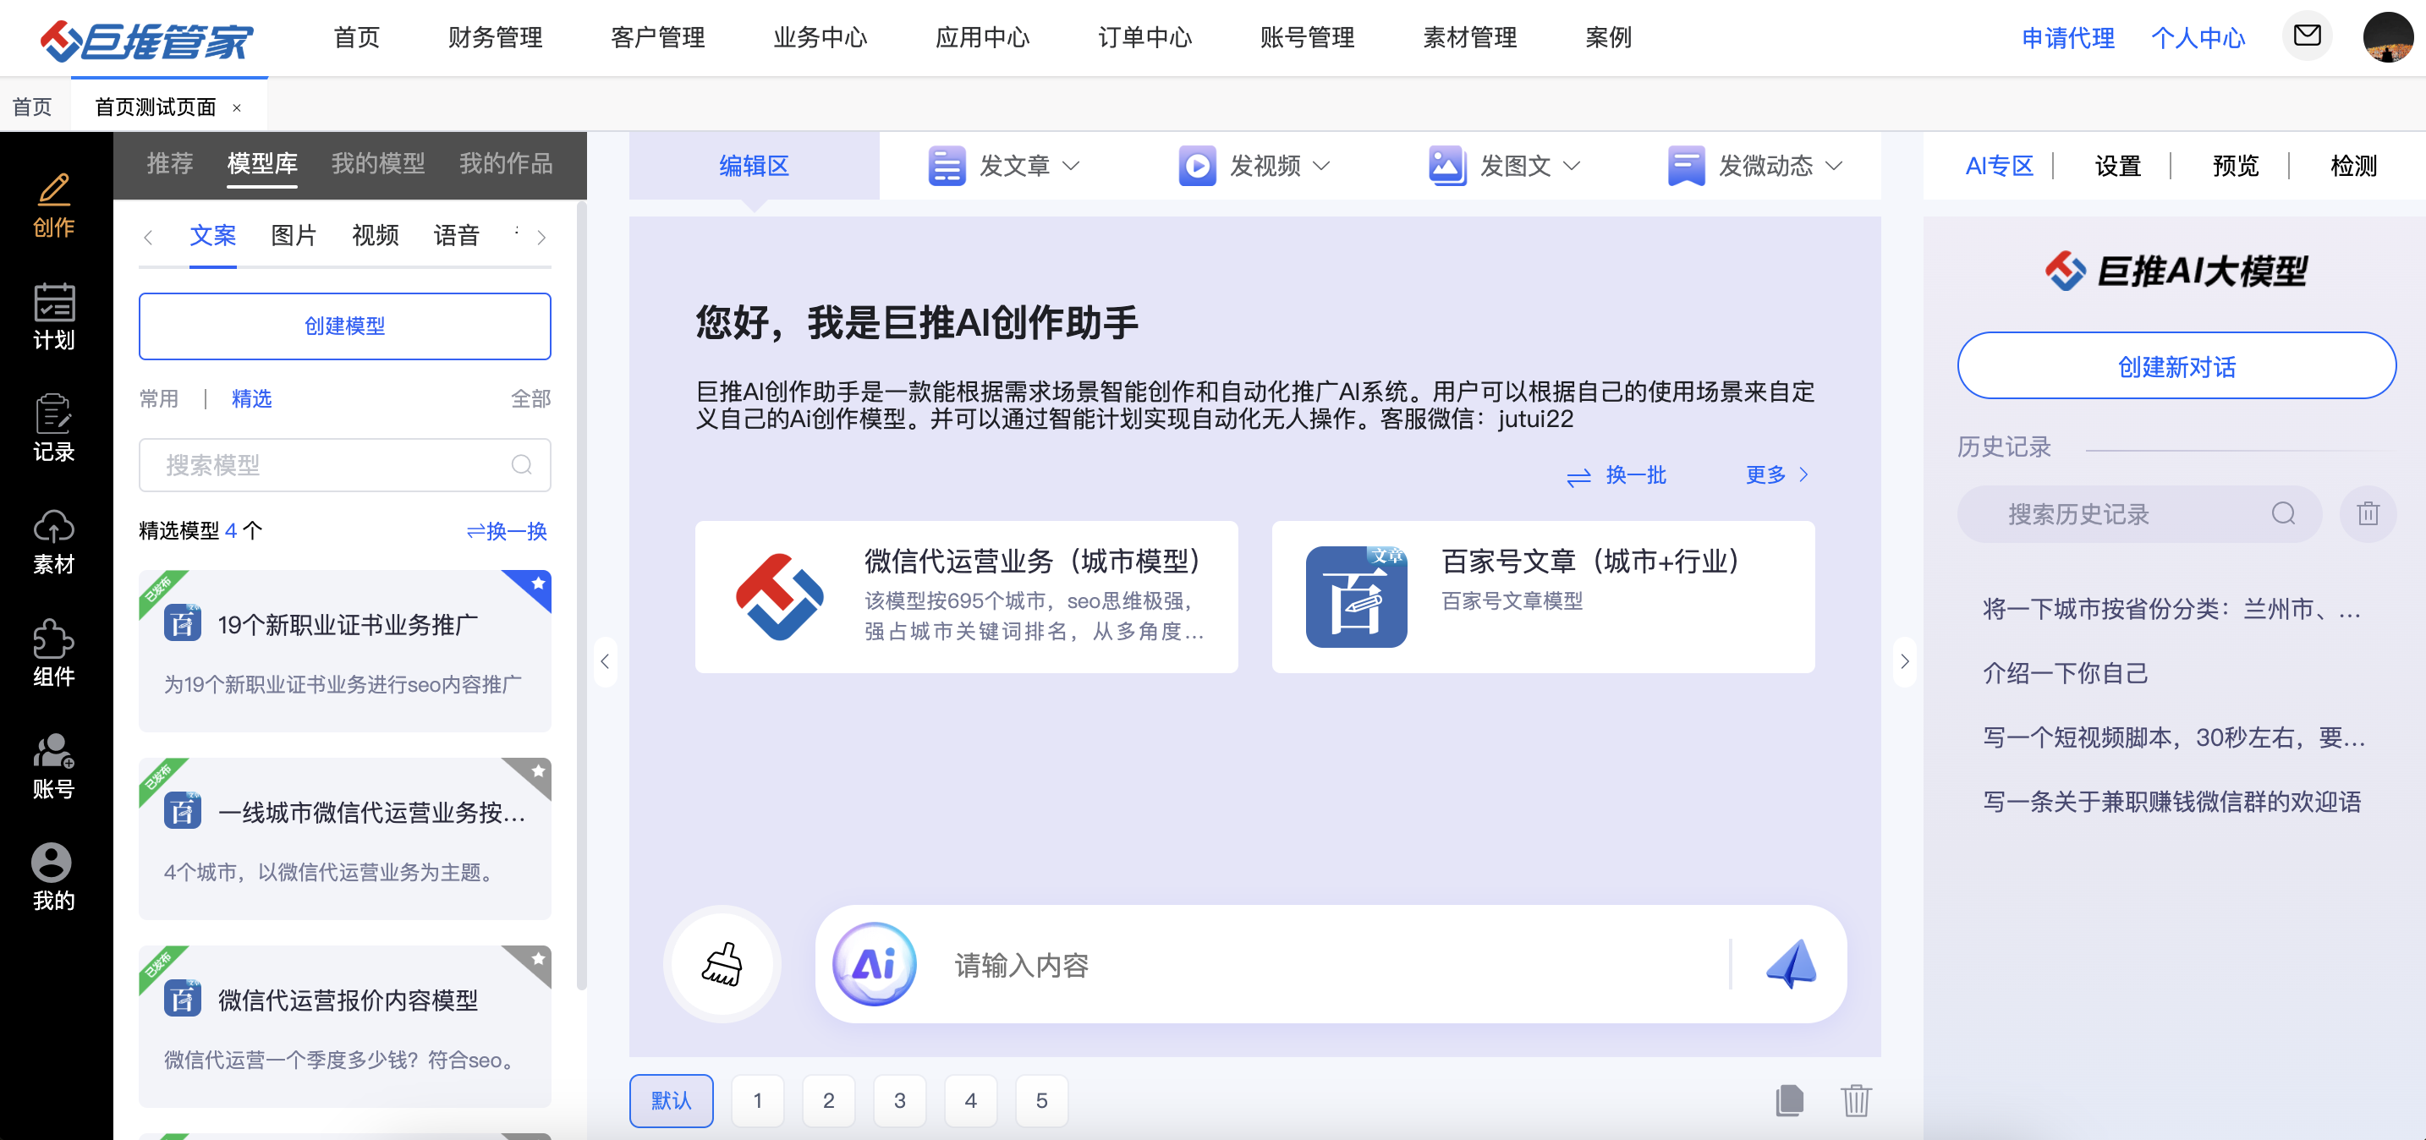Image resolution: width=2426 pixels, height=1140 pixels.
Task: Open 财务管理 in the top menu
Action: click(496, 38)
